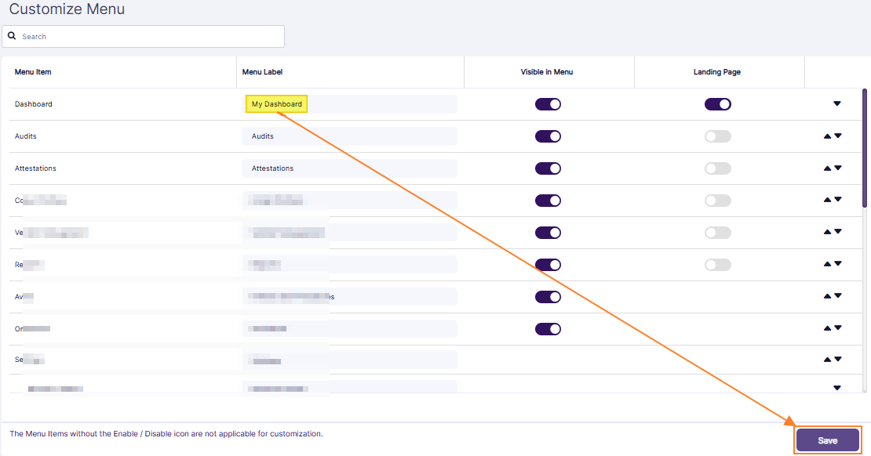
Task: Click the down arrow on the fourth menu row
Action: pyautogui.click(x=838, y=200)
